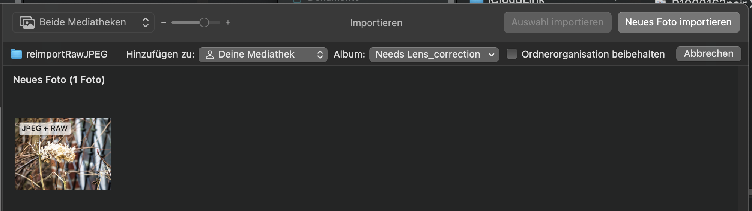Click the Ordnerorganisation beibehalten label text

[593, 54]
